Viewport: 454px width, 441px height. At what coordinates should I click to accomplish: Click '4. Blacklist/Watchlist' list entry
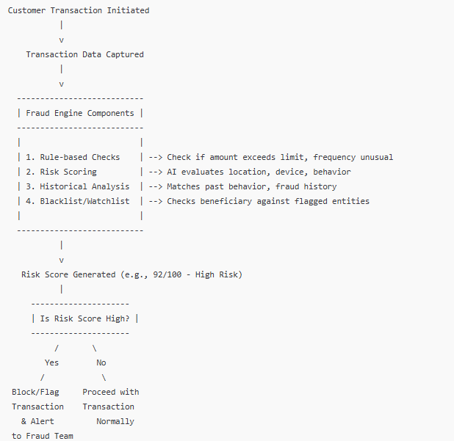click(x=78, y=201)
